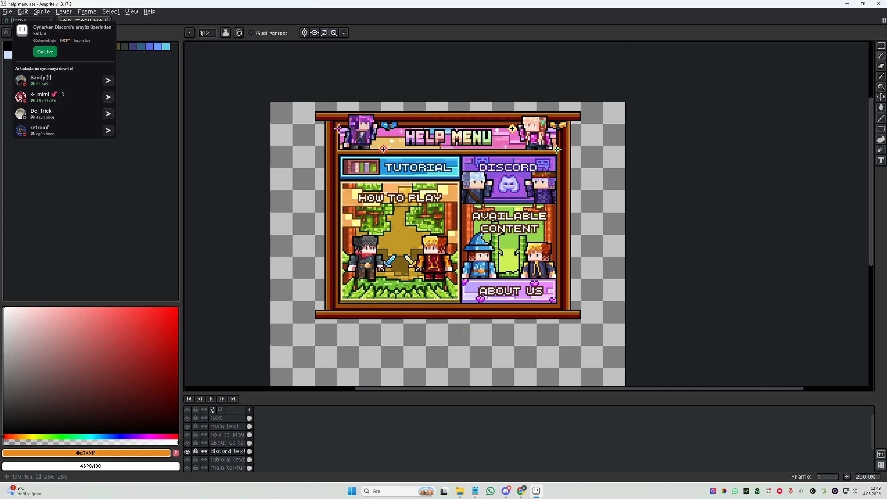Open Windows Start from the taskbar

(x=351, y=491)
